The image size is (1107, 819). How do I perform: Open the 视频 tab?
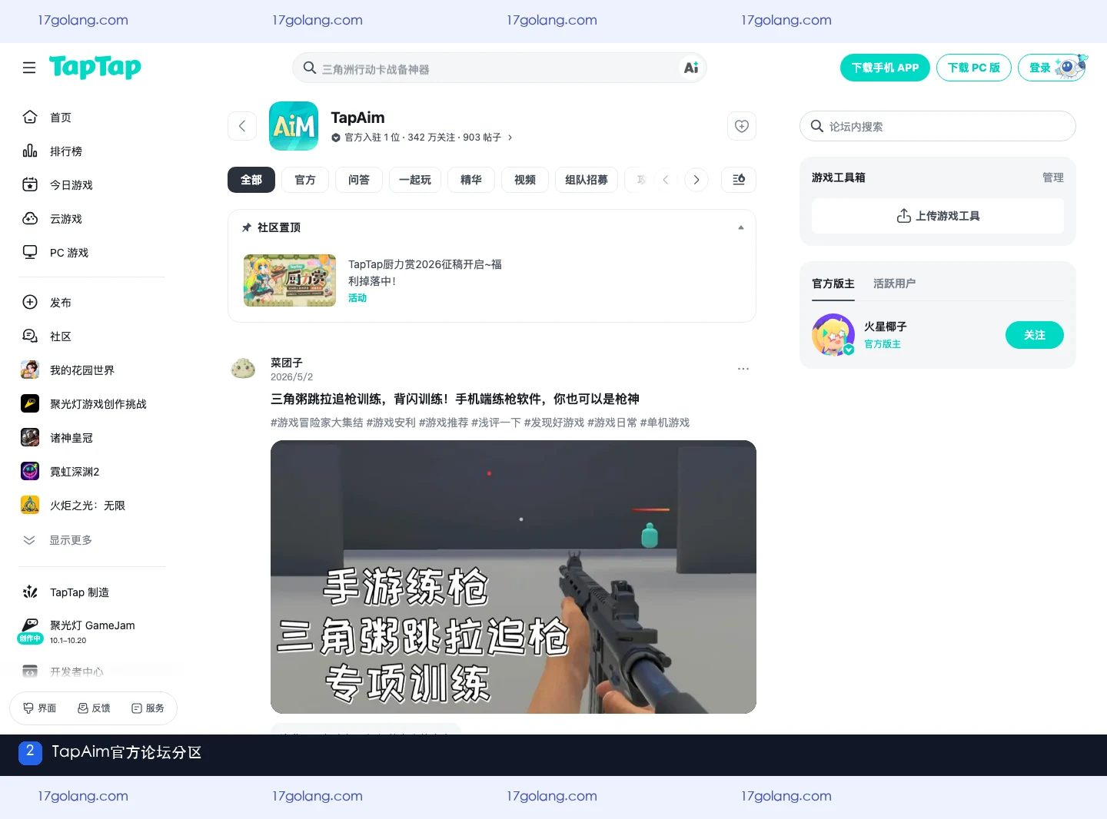tap(525, 180)
